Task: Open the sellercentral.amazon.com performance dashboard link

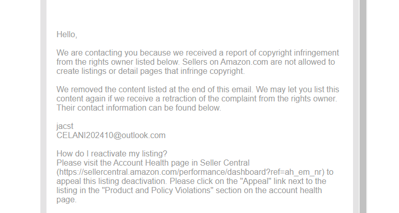Action: 191,172
